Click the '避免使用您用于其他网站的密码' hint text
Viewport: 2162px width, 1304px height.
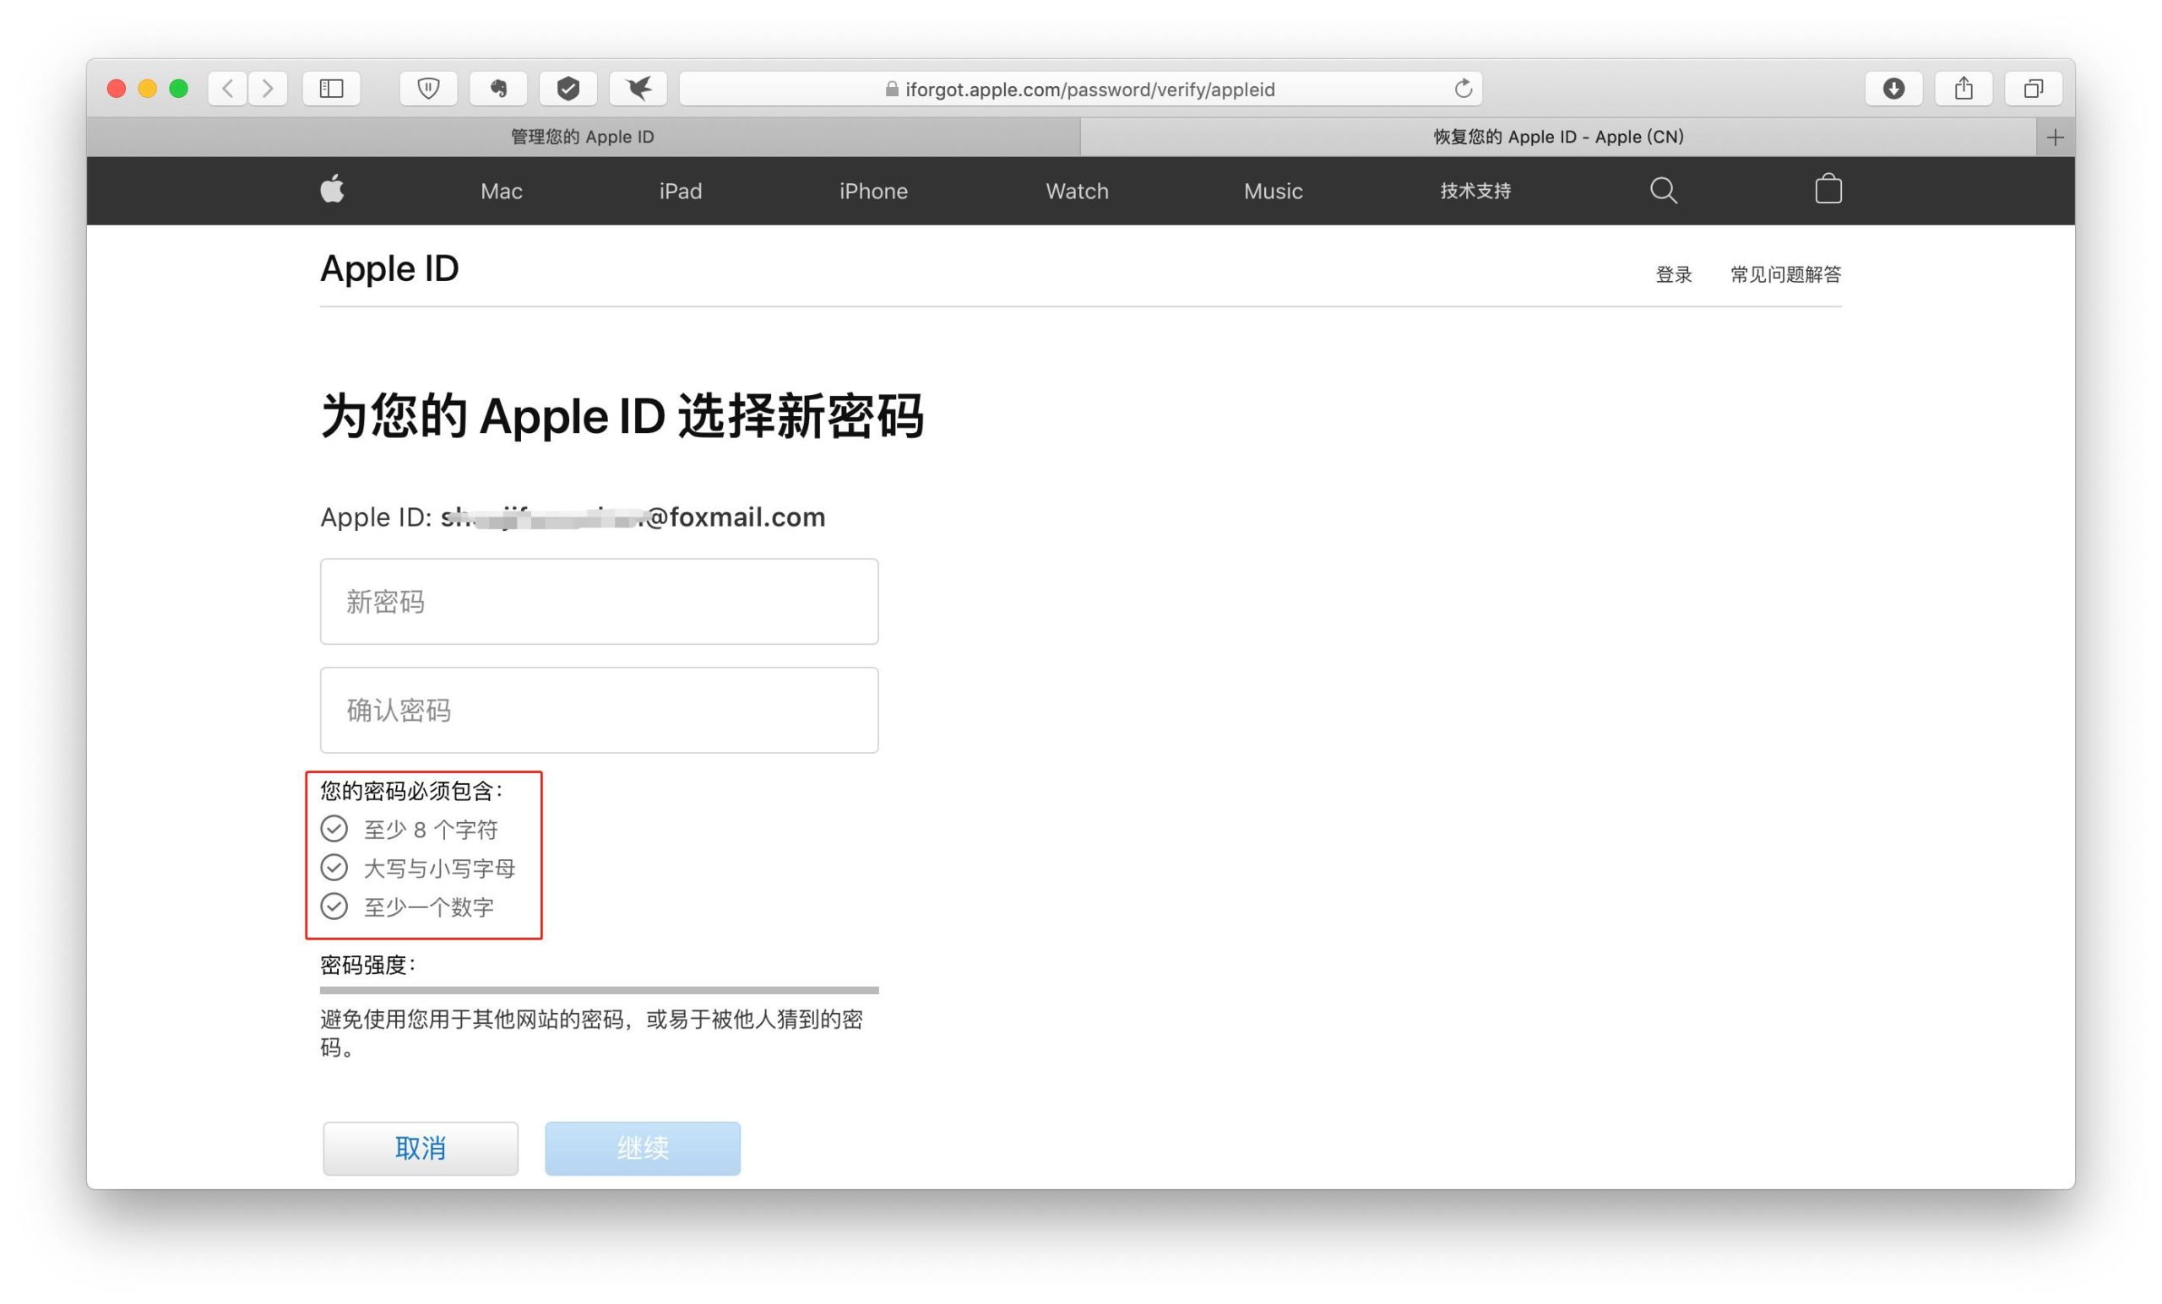coord(591,1033)
